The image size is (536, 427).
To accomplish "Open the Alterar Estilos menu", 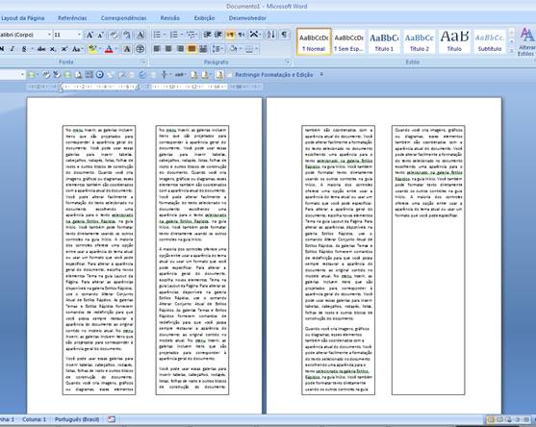I will (526, 42).
